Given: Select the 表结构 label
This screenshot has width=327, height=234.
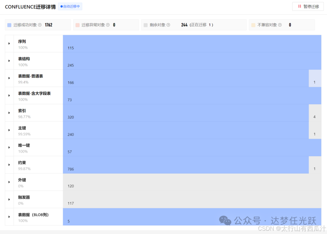Looking at the screenshot, I should [x=24, y=59].
